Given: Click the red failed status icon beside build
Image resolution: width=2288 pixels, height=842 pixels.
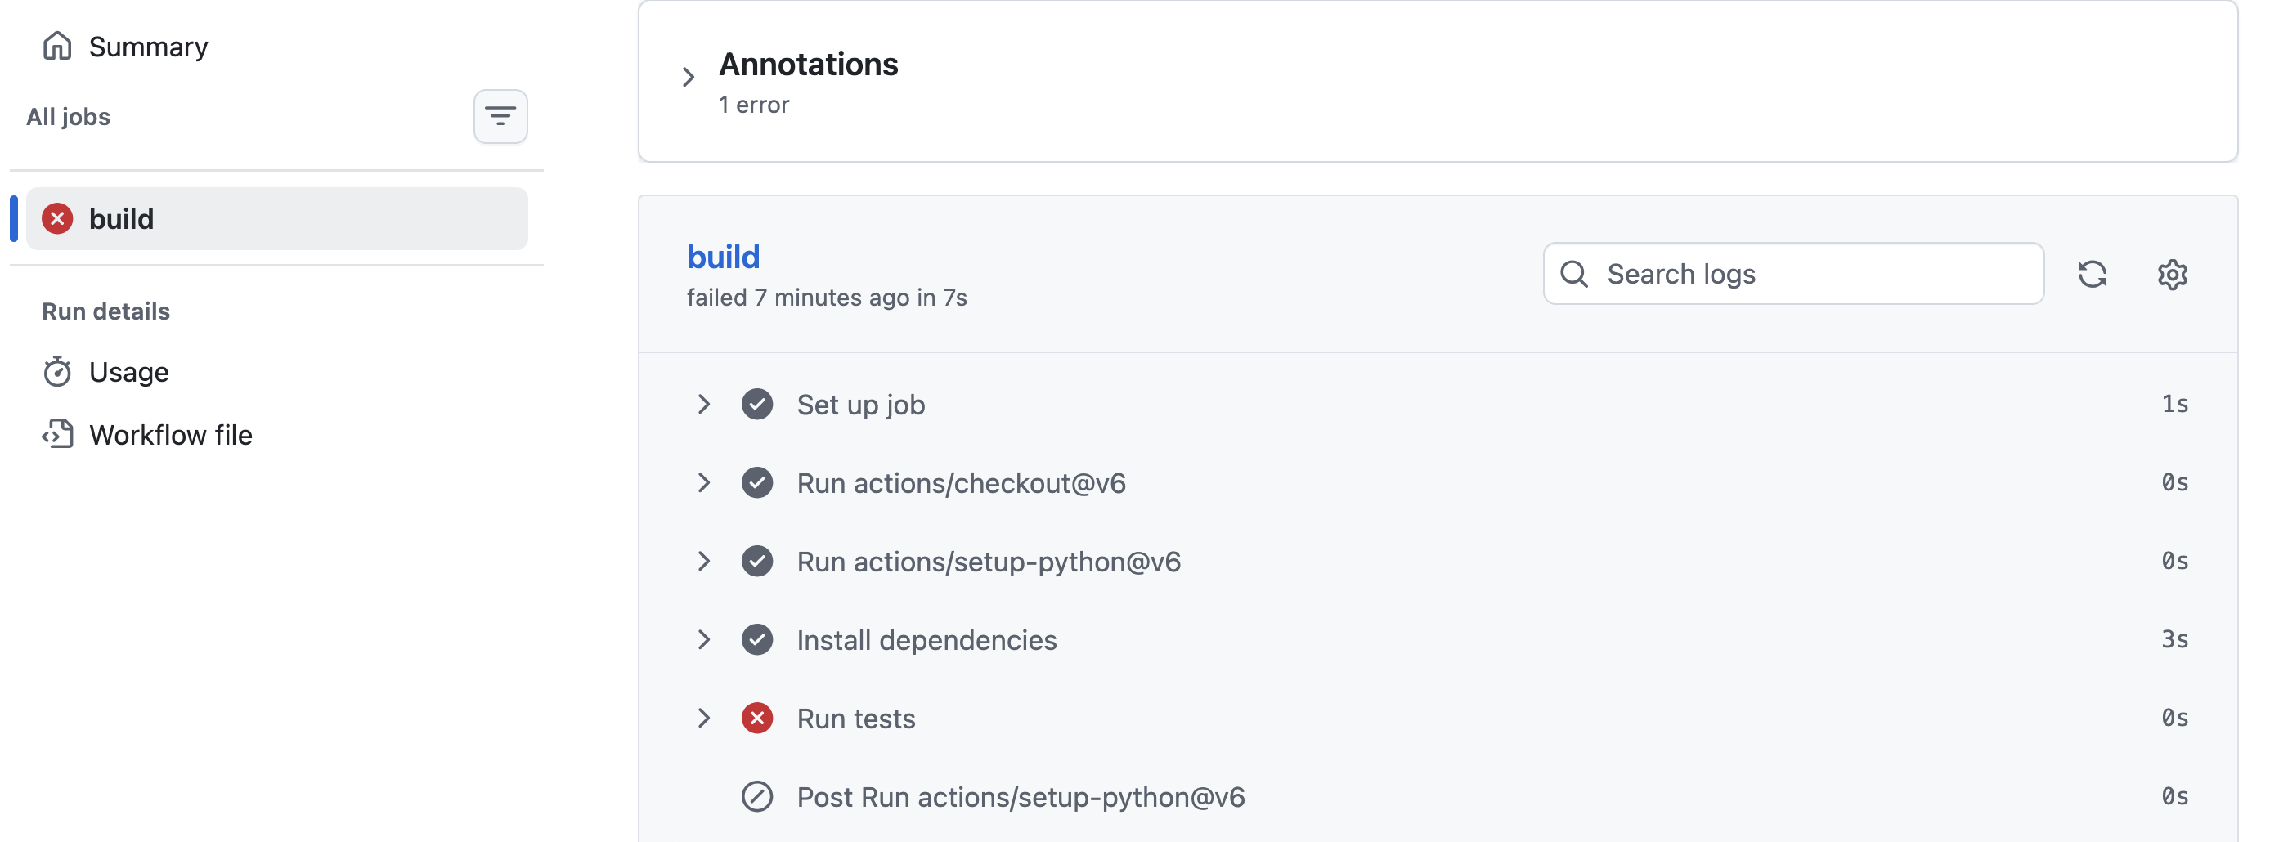Looking at the screenshot, I should (x=58, y=218).
